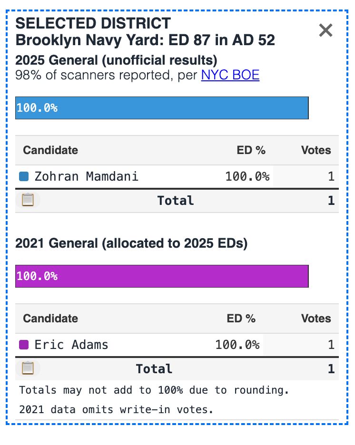Click the purple 100.0% results bar

coord(162,276)
